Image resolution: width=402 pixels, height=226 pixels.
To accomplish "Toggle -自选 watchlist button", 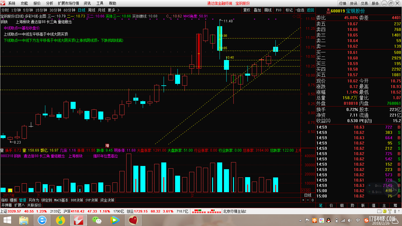I will coord(300,10).
